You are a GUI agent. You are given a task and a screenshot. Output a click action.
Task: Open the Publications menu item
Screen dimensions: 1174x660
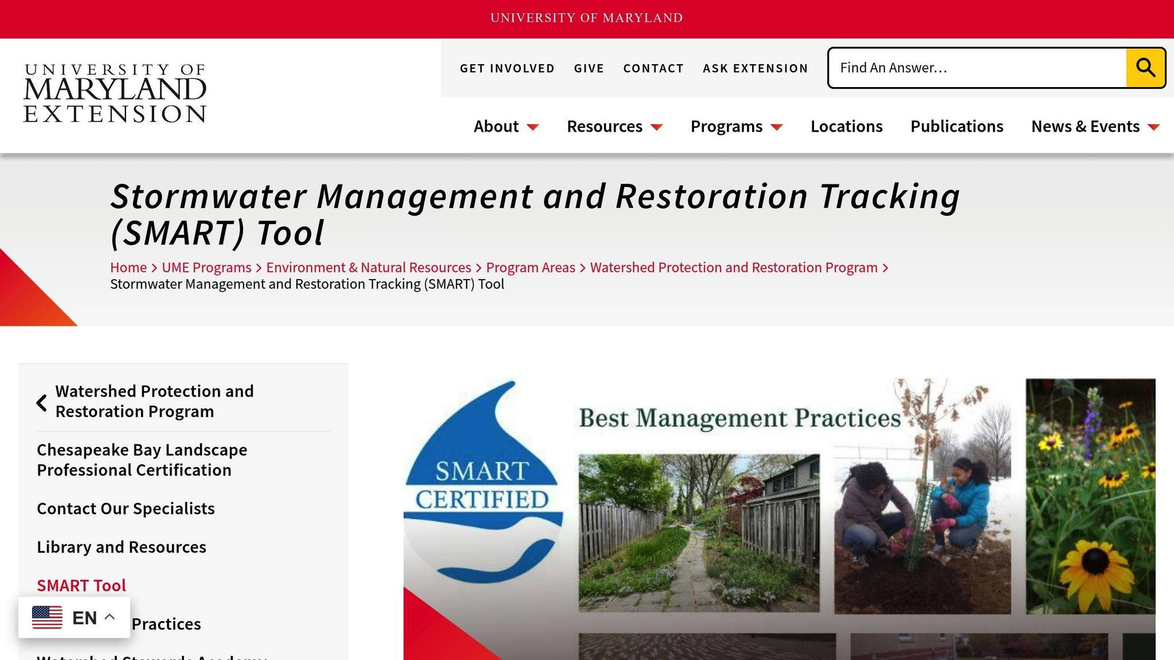(957, 126)
